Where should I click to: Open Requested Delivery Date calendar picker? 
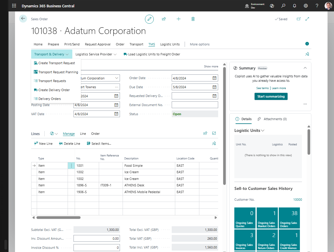point(215,96)
